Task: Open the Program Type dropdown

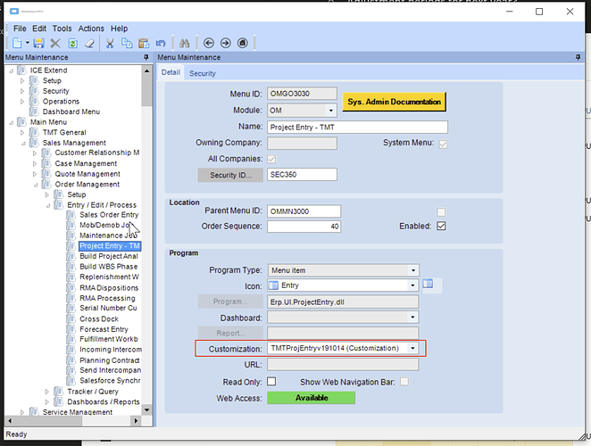Action: coord(413,270)
